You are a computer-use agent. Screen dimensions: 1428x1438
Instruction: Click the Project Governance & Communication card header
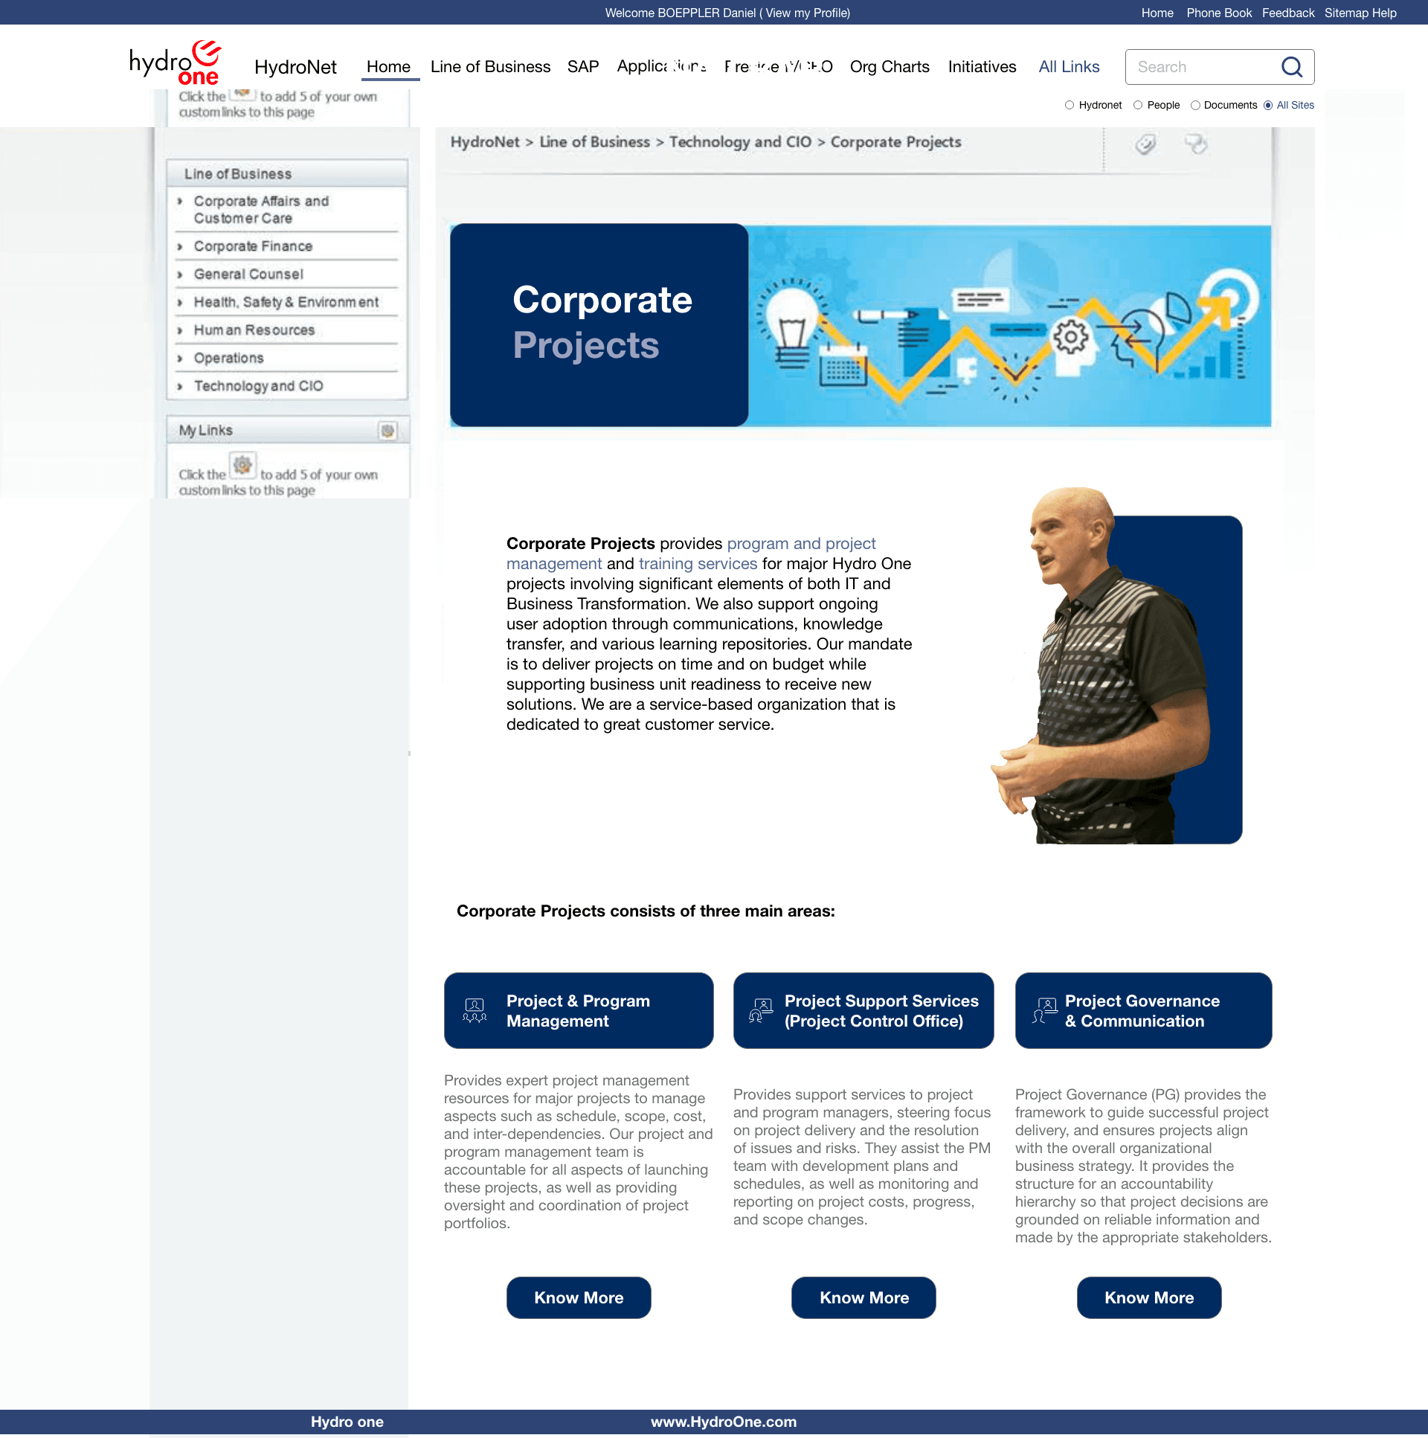(1143, 1011)
